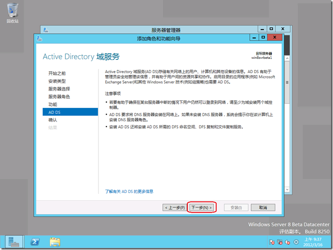This screenshot has width=333, height=250.
Task: Maximize the 添加角色和功能向导 window
Action: point(263,38)
